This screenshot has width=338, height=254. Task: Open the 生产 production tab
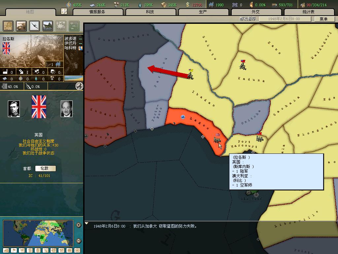pyautogui.click(x=203, y=12)
